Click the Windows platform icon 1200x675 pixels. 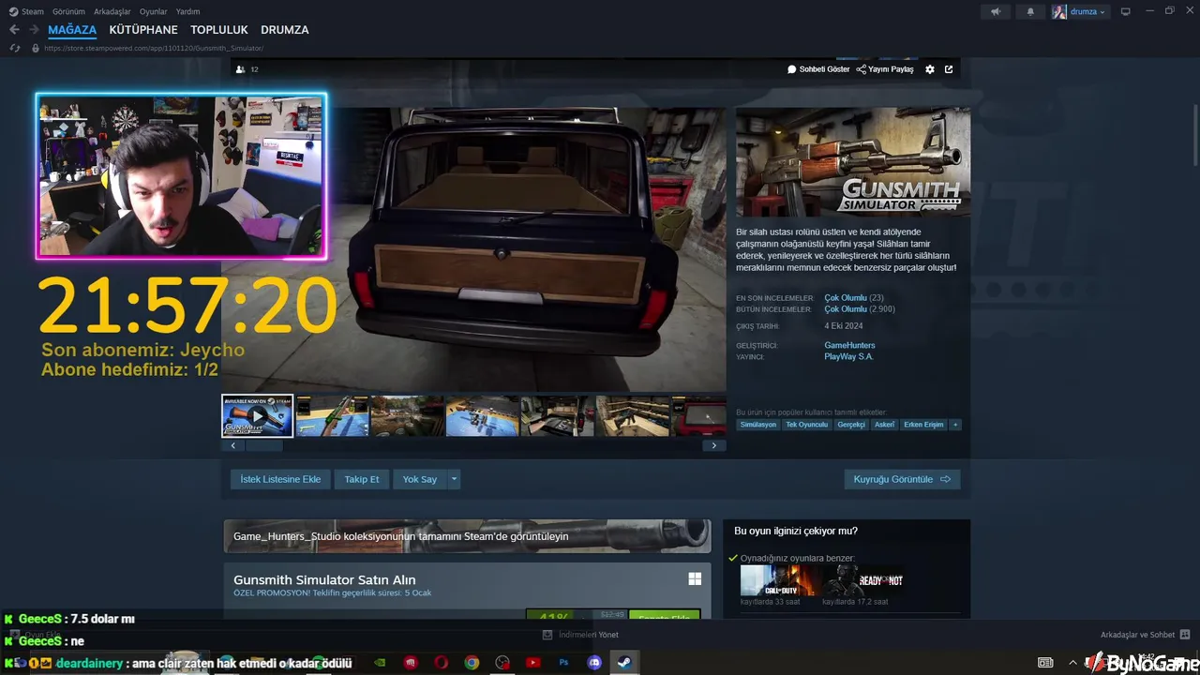pos(695,579)
